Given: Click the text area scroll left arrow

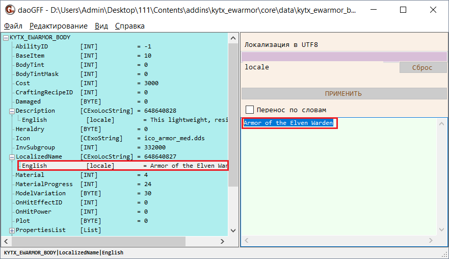Looking at the screenshot, I should (247, 241).
